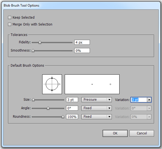Screen dimensions: 162x149
Task: Check Merge Only with Selection
Action: 10,24
